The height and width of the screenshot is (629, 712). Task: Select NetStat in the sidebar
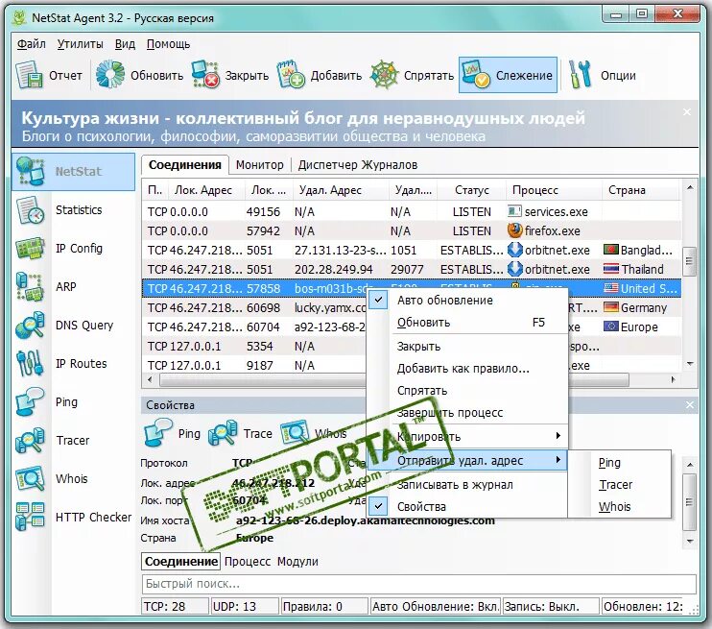(x=73, y=171)
